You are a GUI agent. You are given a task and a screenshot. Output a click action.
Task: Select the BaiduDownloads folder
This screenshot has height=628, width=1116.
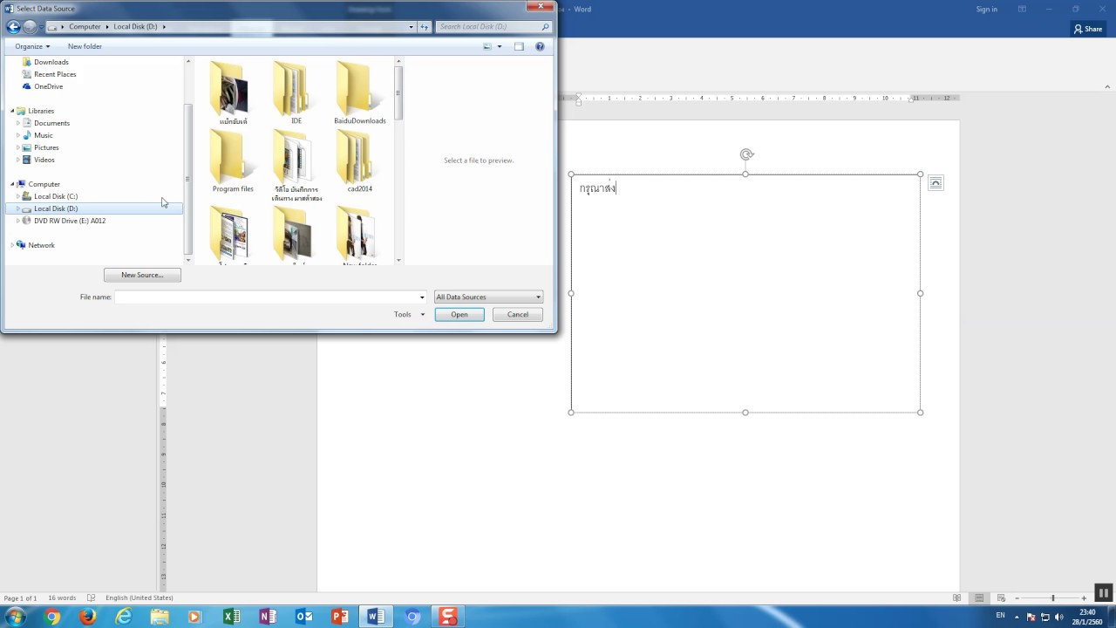pos(359,93)
